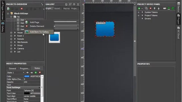Switch to the Graphi... gallery tab
Image resolution: width=182 pixels, height=102 pixels.
pos(49,8)
